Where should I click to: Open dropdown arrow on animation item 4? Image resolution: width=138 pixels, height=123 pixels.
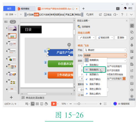click(x=124, y=79)
